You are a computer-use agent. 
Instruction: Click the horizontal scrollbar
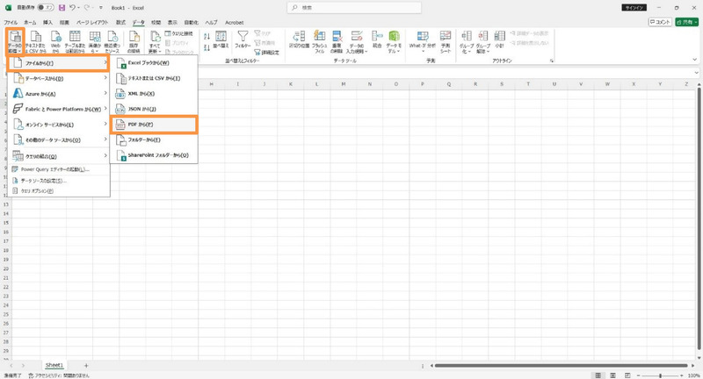[x=561, y=366]
